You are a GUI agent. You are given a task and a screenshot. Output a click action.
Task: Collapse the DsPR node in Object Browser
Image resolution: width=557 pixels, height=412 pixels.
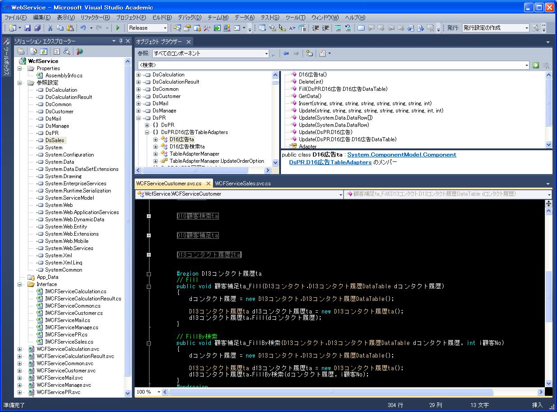point(138,118)
